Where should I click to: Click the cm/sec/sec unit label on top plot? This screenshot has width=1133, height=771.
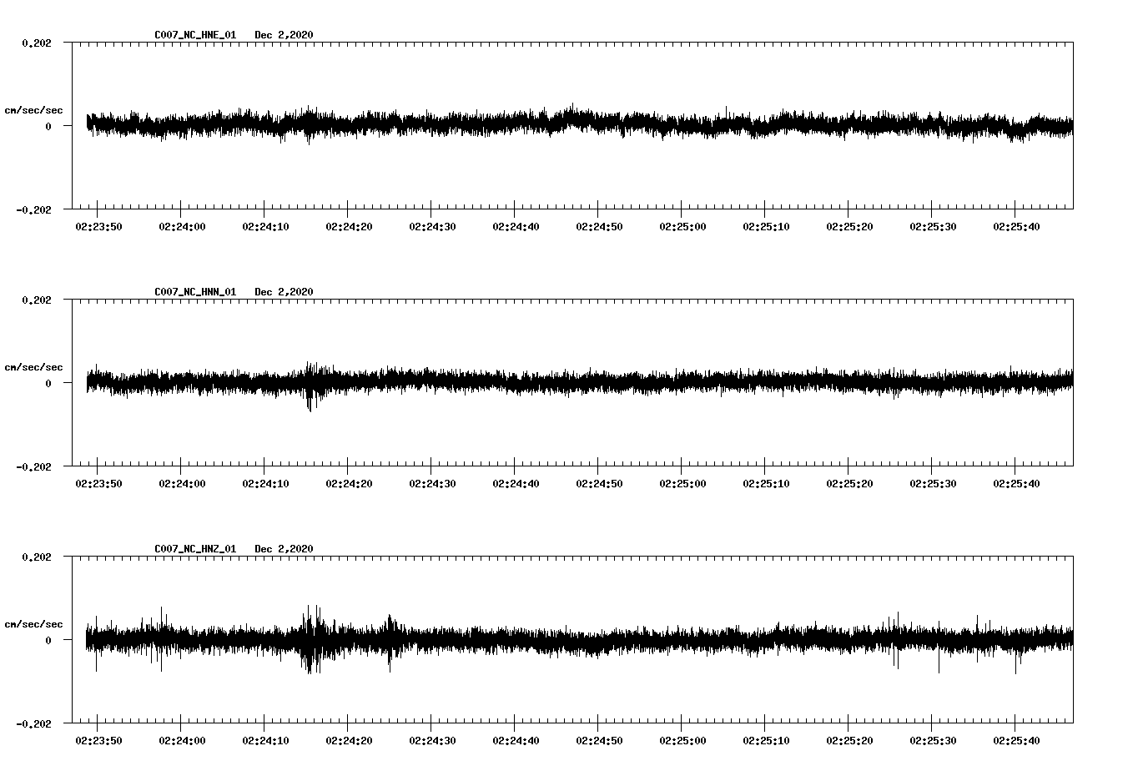coord(34,109)
